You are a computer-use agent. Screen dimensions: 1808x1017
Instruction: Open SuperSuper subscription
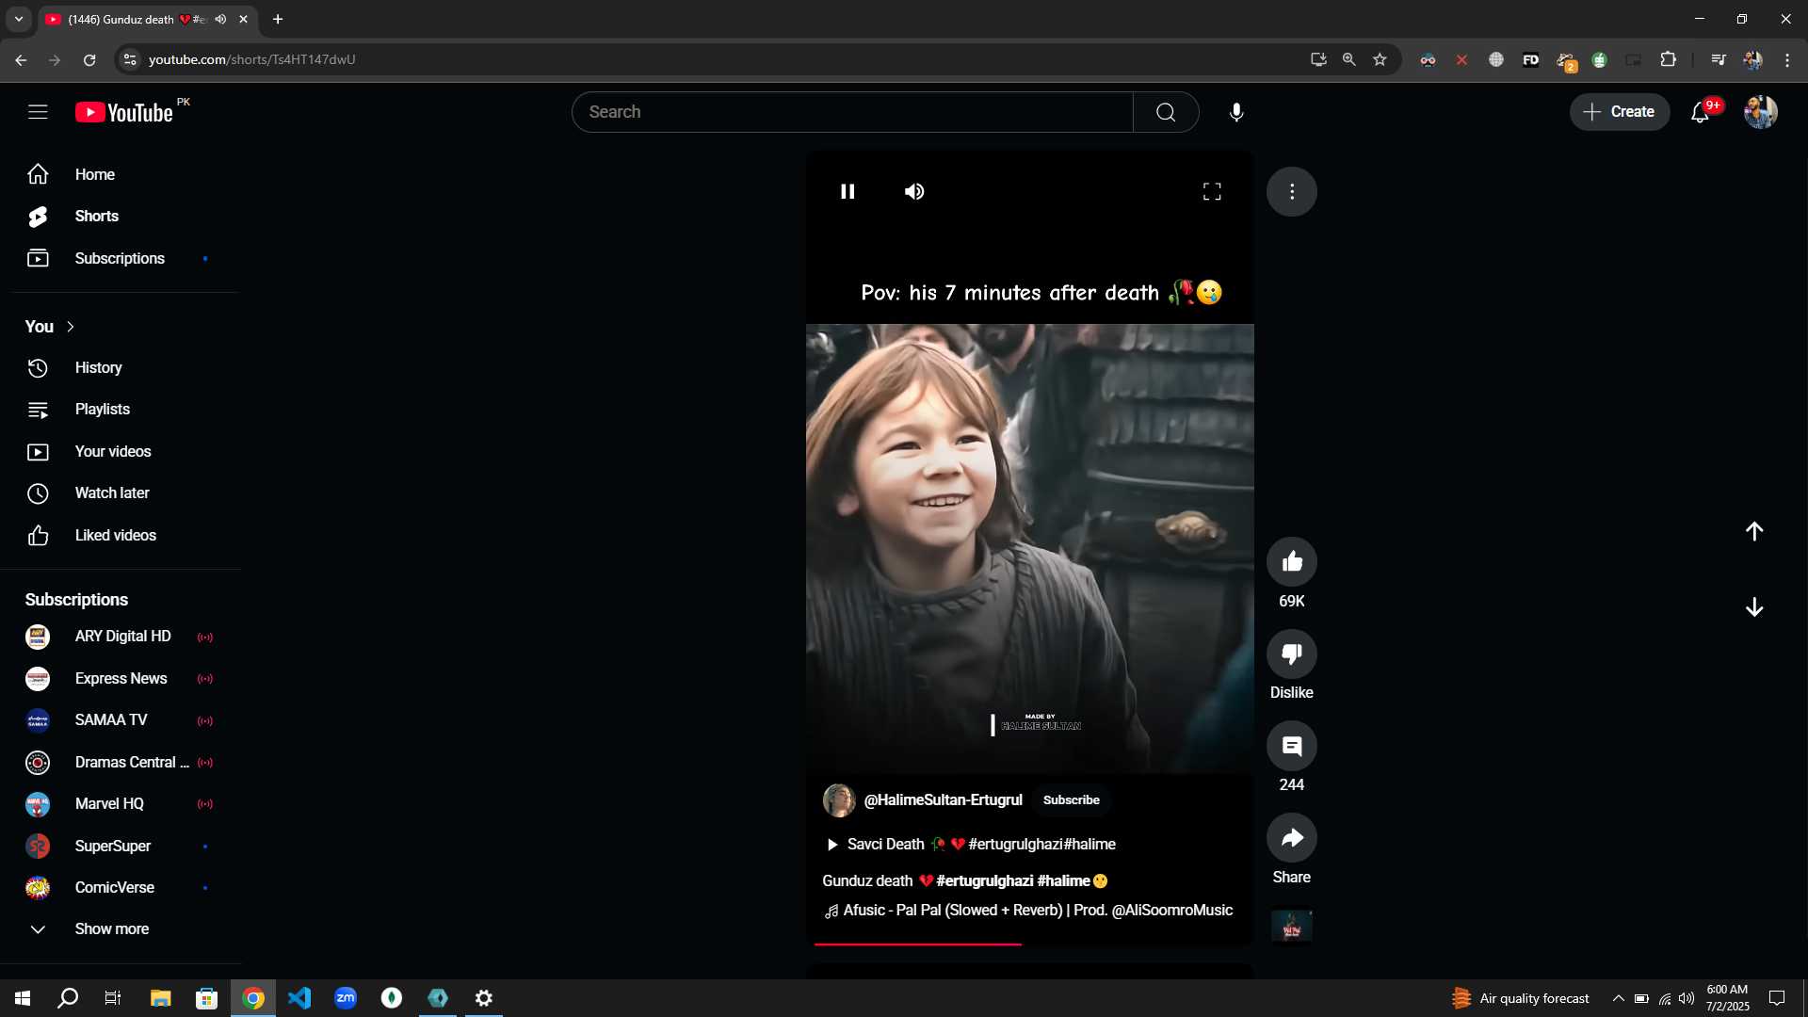coord(119,846)
